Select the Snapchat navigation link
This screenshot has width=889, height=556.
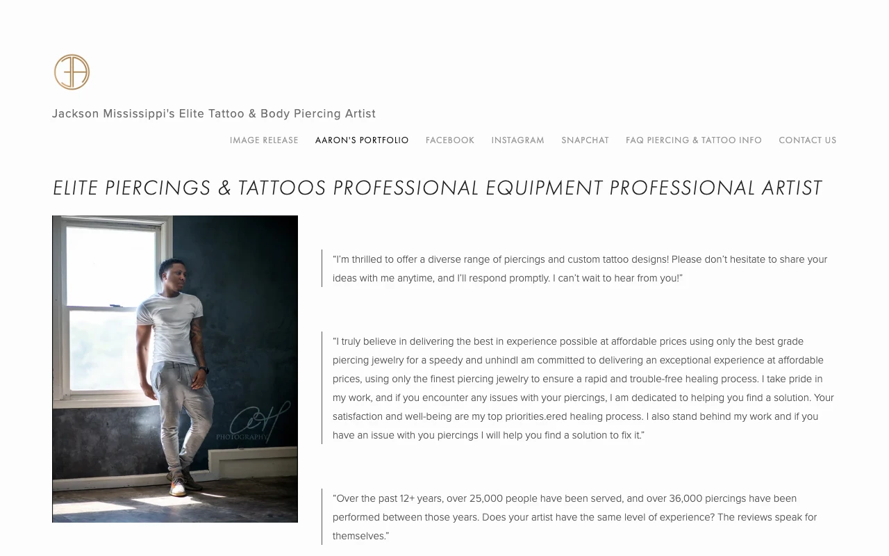585,140
